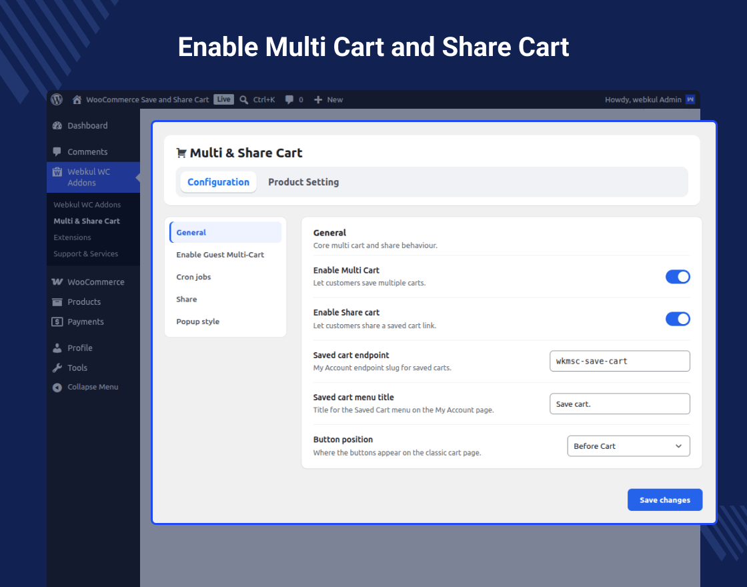The width and height of the screenshot is (747, 587).
Task: Click the Comments sidebar icon
Action: pos(57,151)
